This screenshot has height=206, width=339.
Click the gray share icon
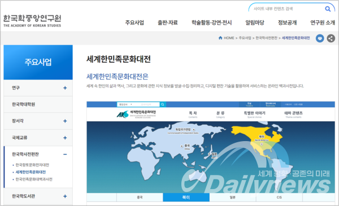[x=331, y=38]
